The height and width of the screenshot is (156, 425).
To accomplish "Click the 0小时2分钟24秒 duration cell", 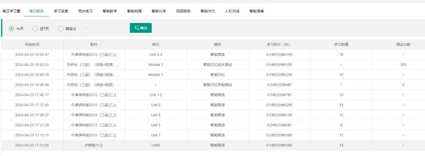I will pyautogui.click(x=279, y=135).
